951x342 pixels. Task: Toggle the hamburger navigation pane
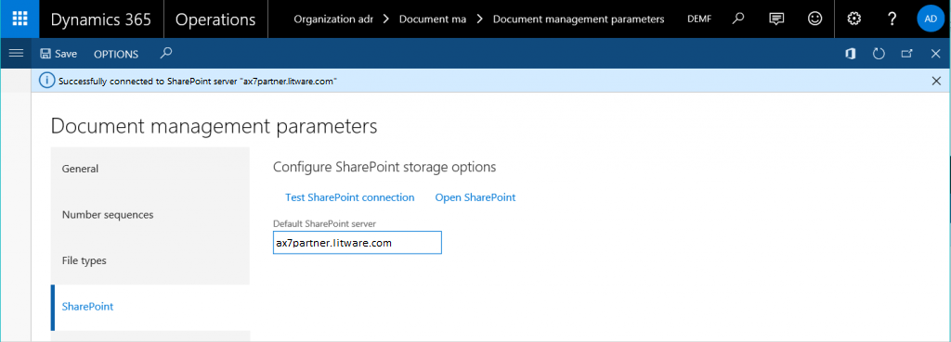(17, 54)
